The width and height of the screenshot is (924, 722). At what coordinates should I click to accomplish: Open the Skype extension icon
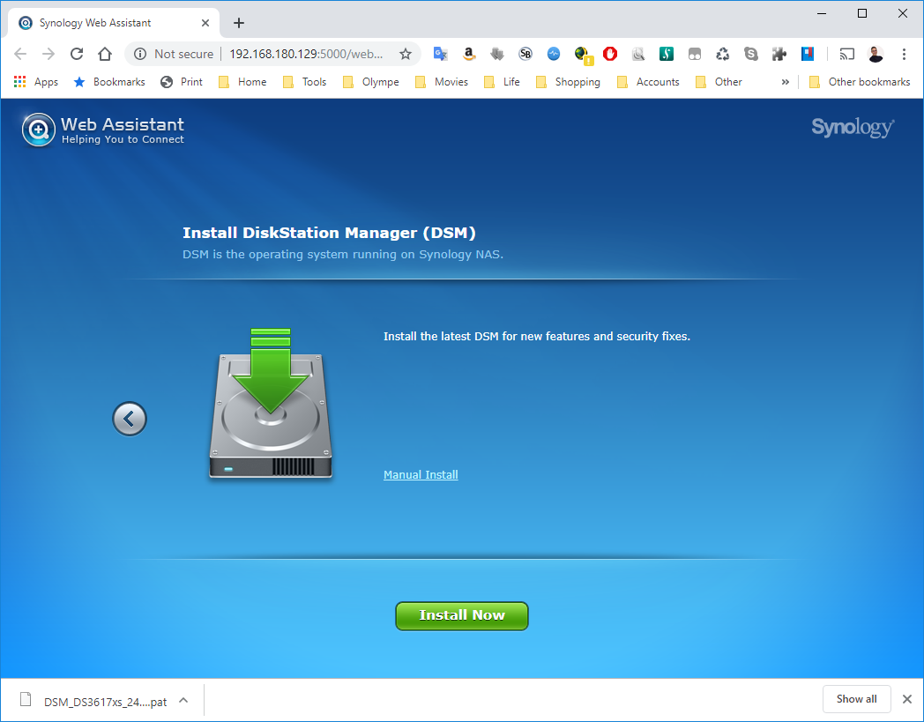click(751, 54)
